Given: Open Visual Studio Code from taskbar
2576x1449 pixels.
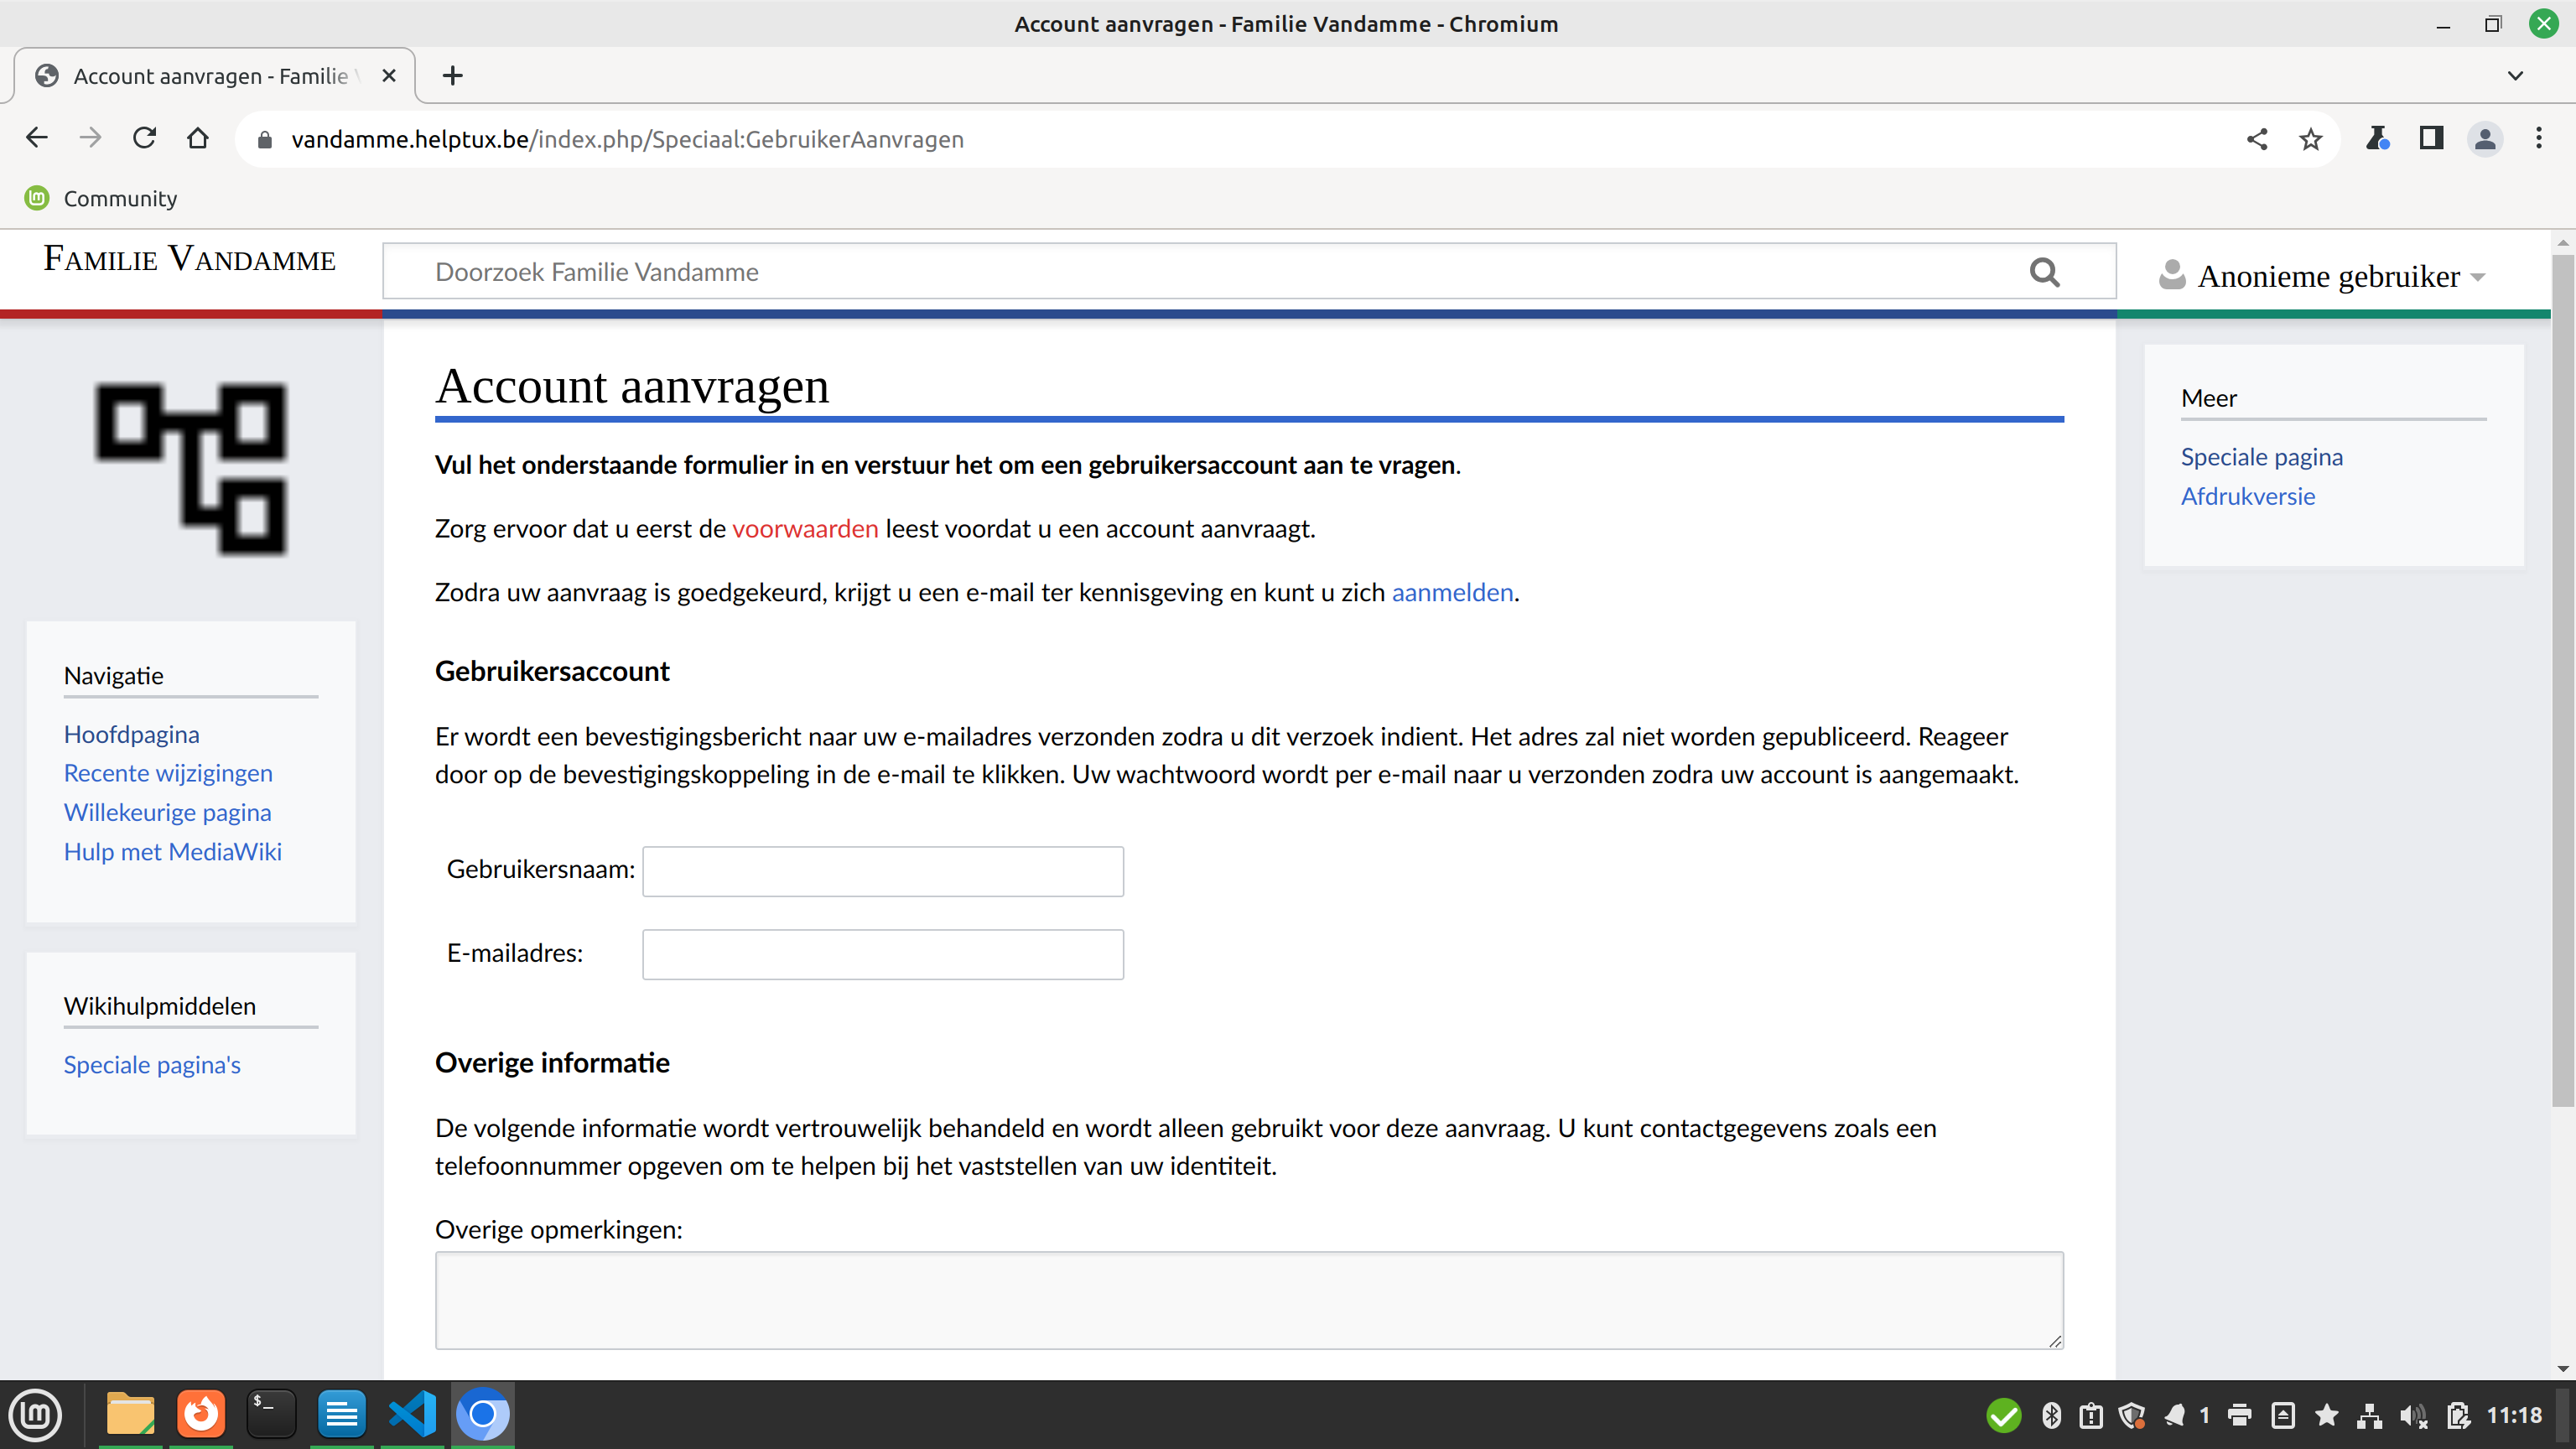Looking at the screenshot, I should pos(412,1414).
